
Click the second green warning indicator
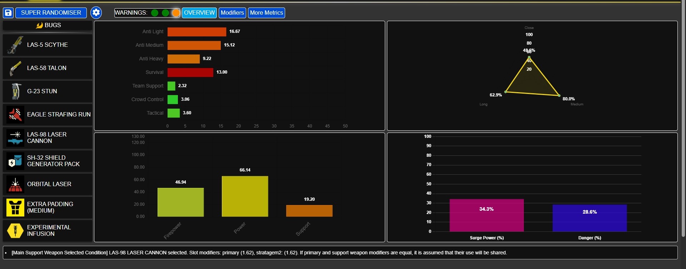tap(165, 13)
